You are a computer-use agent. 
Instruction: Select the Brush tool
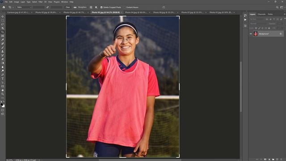(3, 47)
